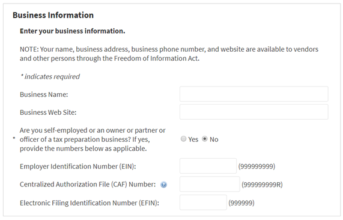This screenshot has height=220, width=343.
Task: Click the Centralized Authorization File (CAF) Number label
Action: click(88, 185)
